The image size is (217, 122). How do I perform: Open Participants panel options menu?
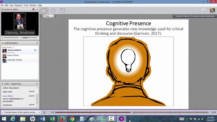pyautogui.click(x=37, y=43)
